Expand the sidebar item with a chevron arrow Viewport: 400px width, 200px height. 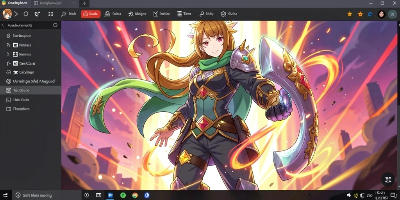click(30, 54)
